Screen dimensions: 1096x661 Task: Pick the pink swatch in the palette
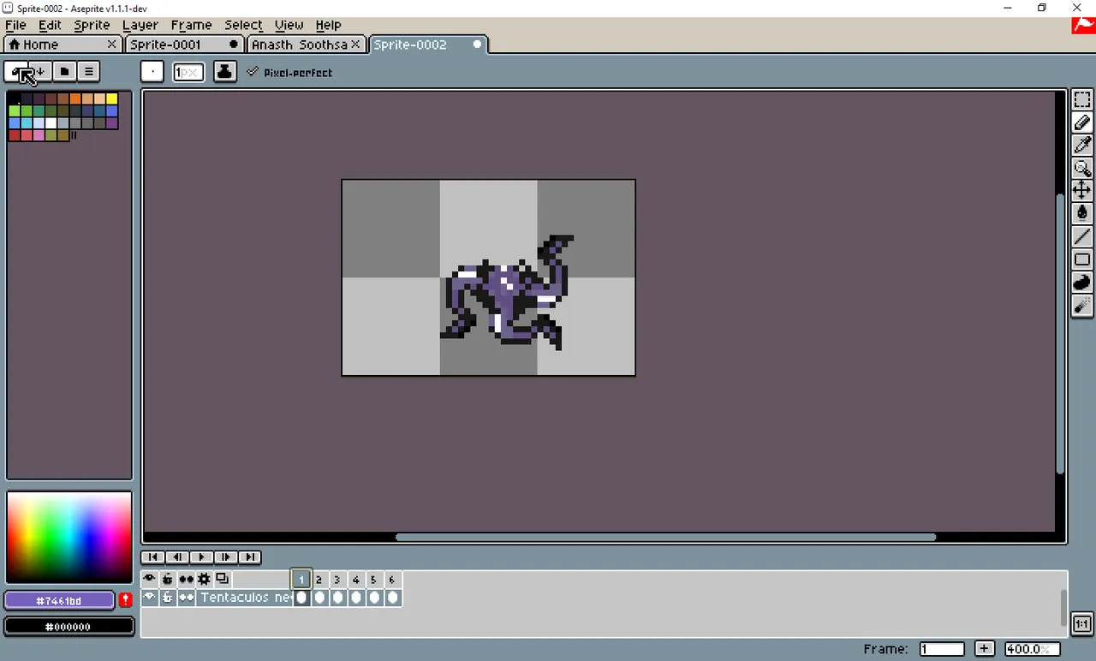(39, 135)
